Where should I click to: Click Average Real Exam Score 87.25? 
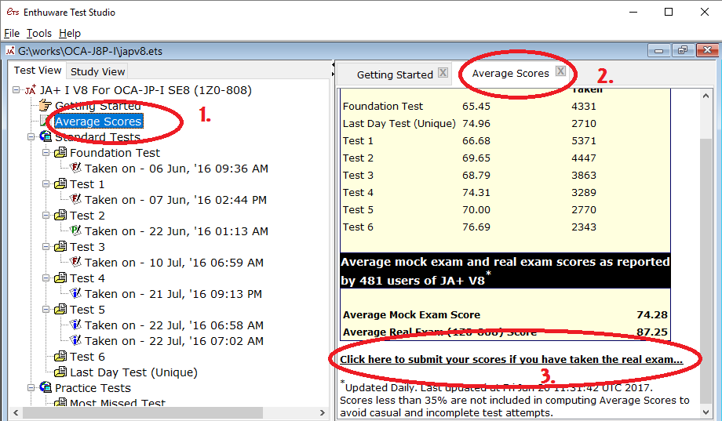[652, 332]
